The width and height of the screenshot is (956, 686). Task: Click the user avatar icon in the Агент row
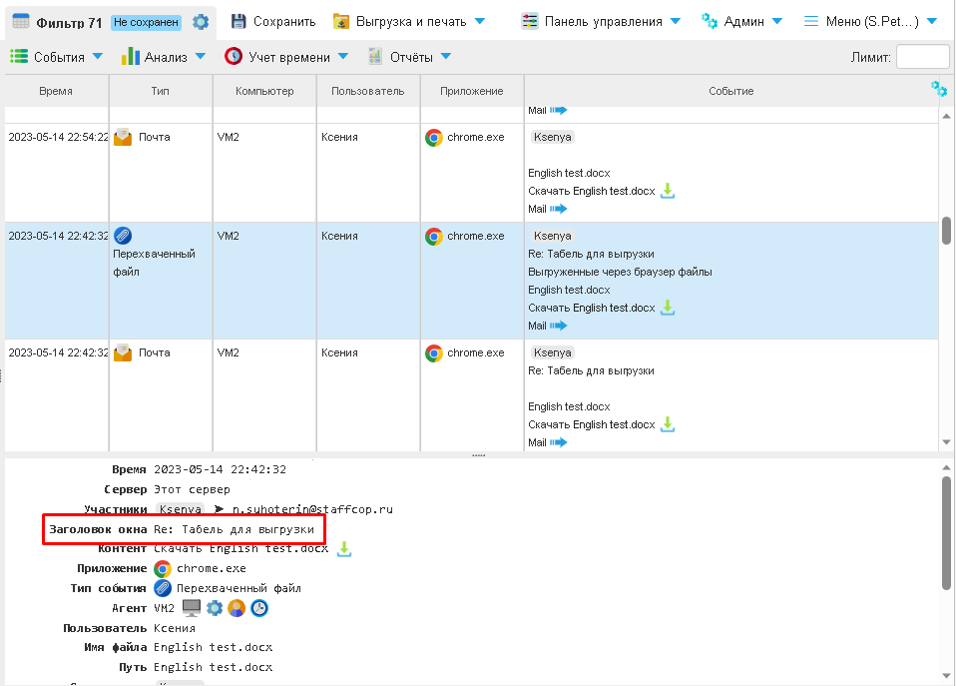point(237,607)
